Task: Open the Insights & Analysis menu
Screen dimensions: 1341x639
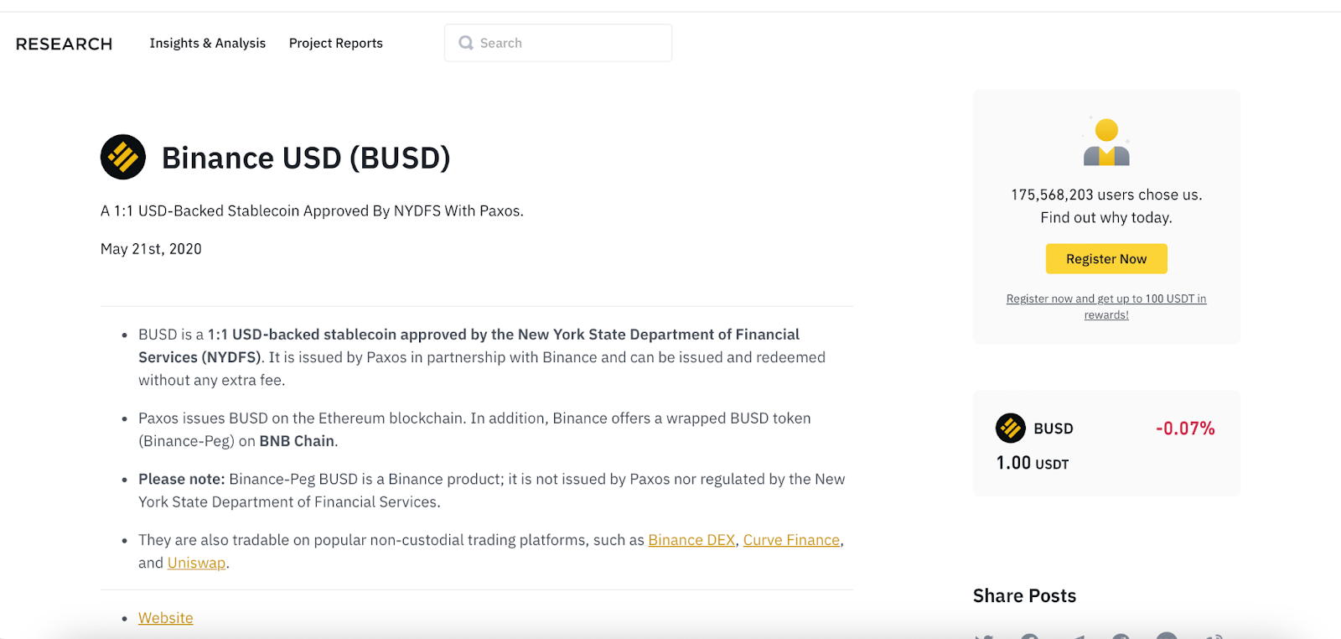Action: pos(208,43)
